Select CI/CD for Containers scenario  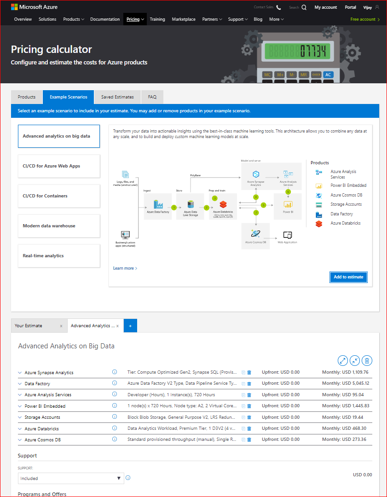59,196
